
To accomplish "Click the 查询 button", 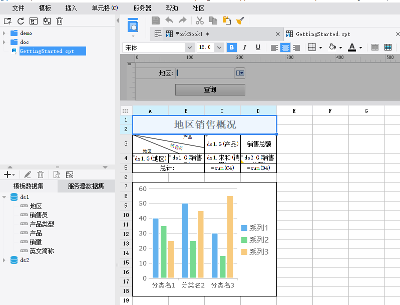I will coord(210,89).
